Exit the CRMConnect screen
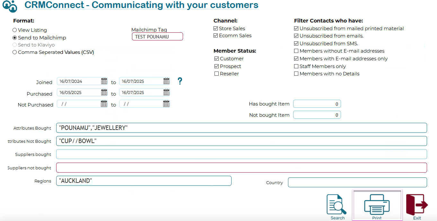437x221 pixels. pyautogui.click(x=417, y=207)
